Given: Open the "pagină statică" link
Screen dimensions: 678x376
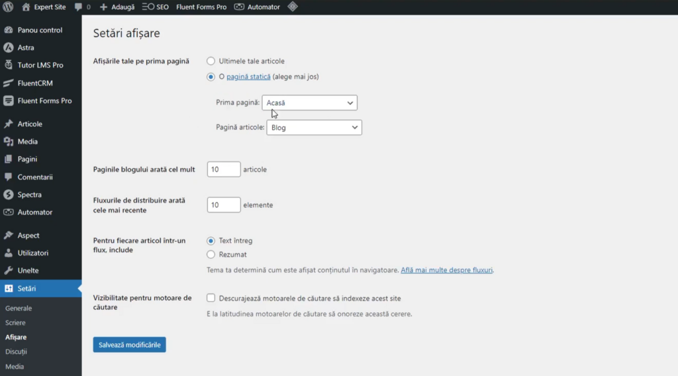Looking at the screenshot, I should tap(248, 77).
